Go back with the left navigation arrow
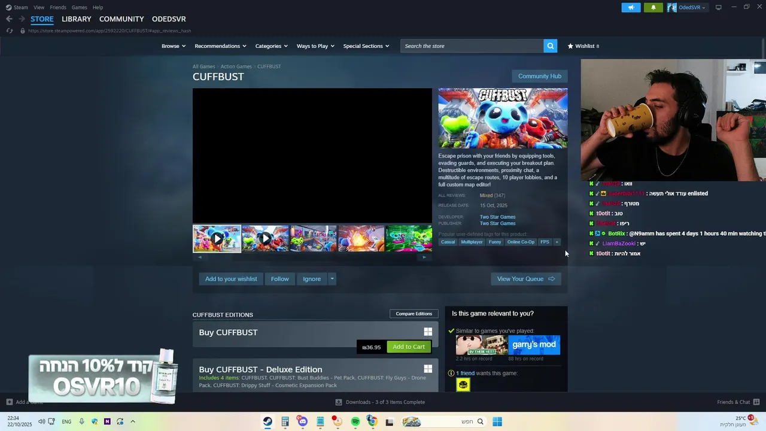 [x=9, y=19]
